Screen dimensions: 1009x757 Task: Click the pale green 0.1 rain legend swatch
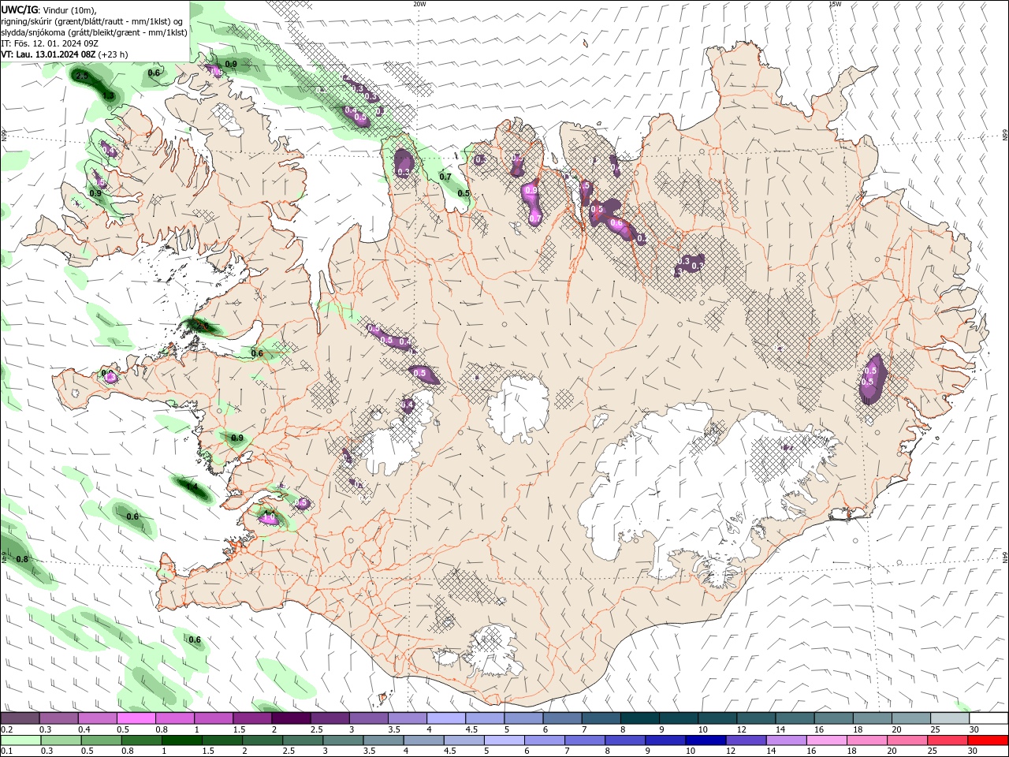coord(21,740)
